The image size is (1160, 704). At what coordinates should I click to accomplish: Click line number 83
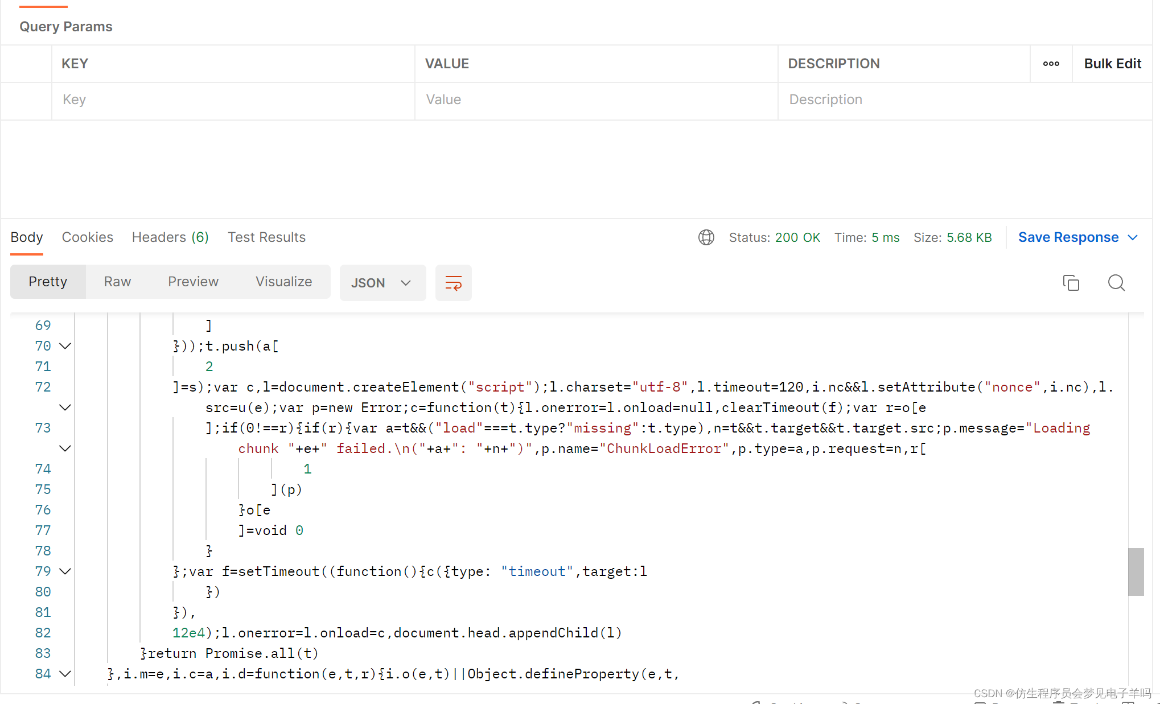43,653
